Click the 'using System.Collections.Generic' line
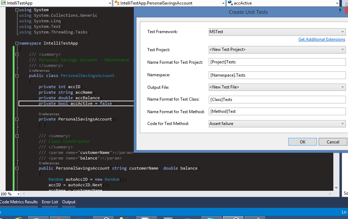The height and width of the screenshot is (219, 348). pyautogui.click(x=59, y=15)
